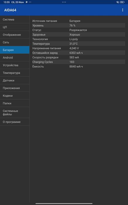
Task: Open the ЦП section
Action: 15,27
